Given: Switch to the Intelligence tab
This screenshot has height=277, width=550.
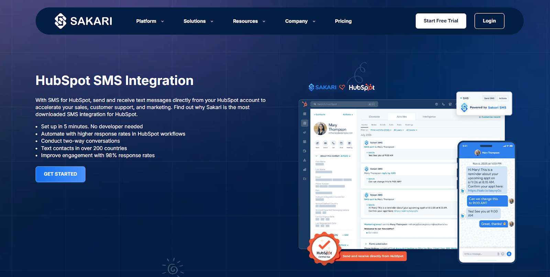Looking at the screenshot, I should [429, 117].
